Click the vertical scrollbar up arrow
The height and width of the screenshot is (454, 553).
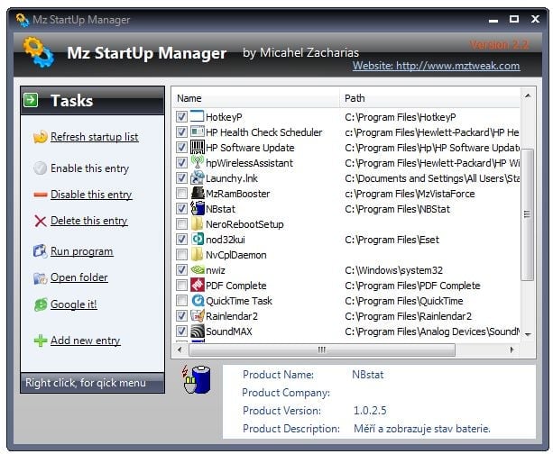[528, 95]
